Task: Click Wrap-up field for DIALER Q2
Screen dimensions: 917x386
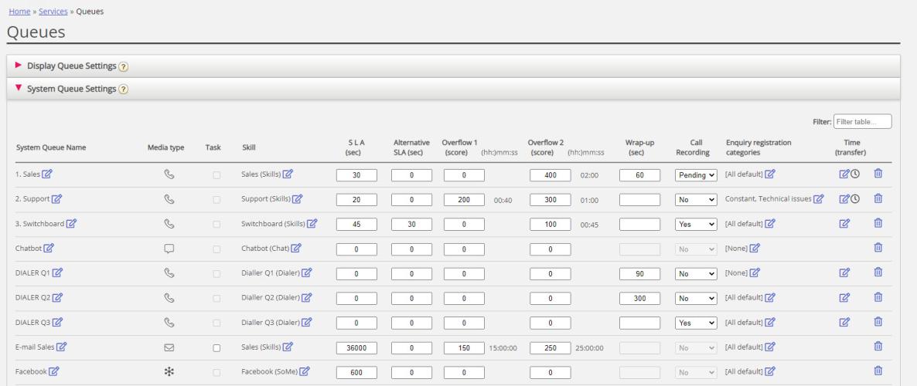Action: pos(639,299)
